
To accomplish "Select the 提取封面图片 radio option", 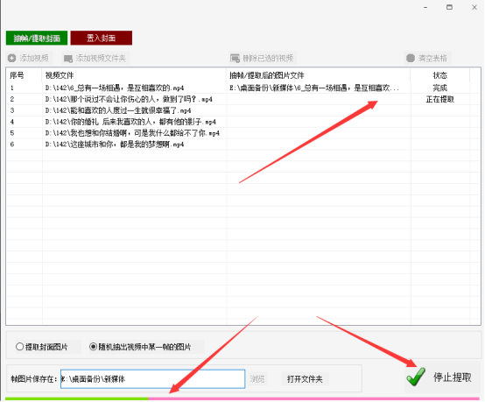I will tap(42, 347).
